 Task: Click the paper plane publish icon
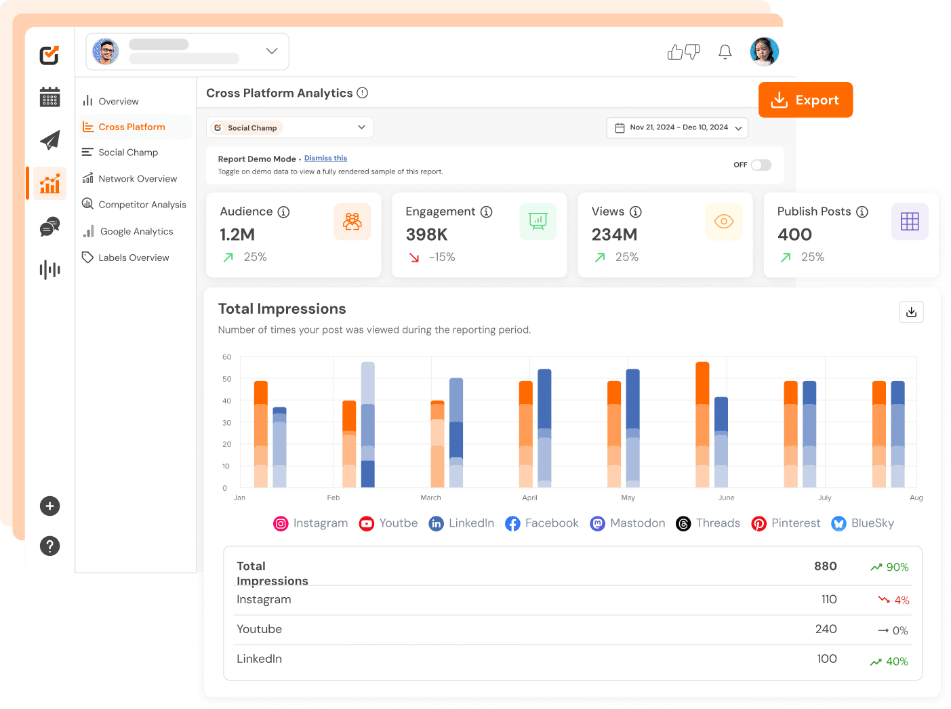49,140
